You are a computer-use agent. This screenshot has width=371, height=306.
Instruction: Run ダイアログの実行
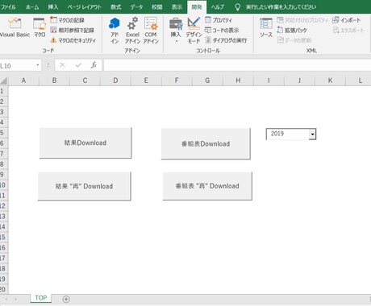click(226, 40)
